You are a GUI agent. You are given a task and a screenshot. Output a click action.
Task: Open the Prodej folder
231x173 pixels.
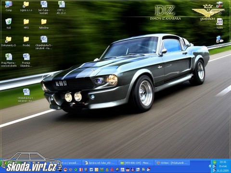click(26, 41)
